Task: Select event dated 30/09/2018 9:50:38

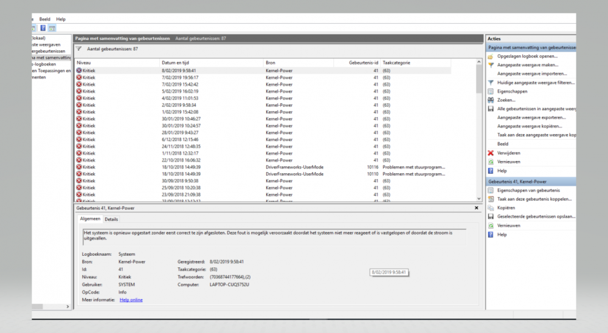Action: tap(263, 181)
